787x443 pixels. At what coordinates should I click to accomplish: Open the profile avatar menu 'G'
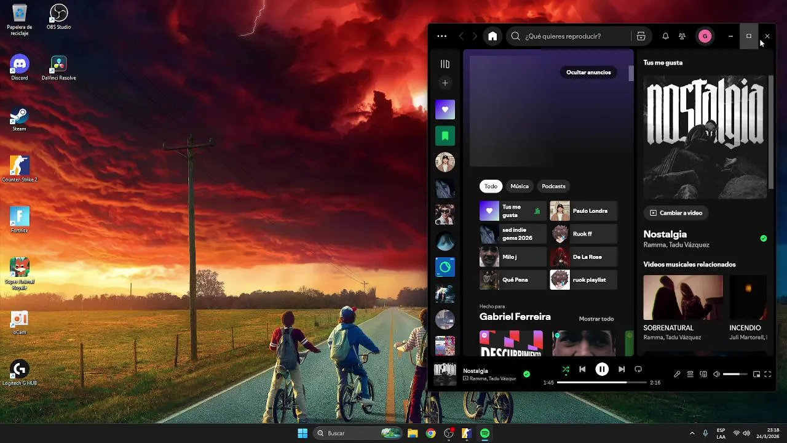[x=705, y=36]
